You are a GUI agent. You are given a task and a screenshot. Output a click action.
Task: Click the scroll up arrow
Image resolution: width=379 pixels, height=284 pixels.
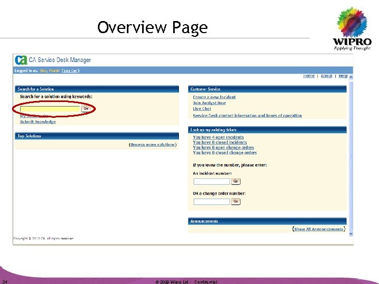point(351,77)
